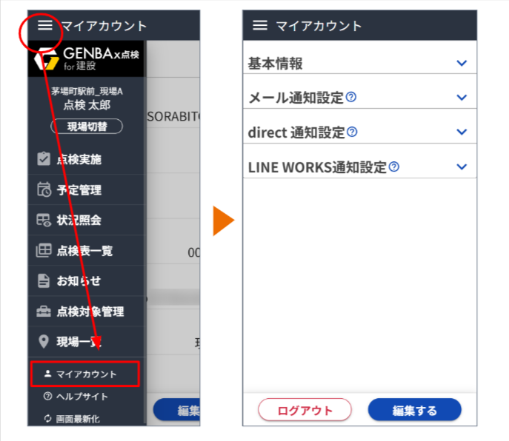Click the 現場切替 button

click(87, 126)
